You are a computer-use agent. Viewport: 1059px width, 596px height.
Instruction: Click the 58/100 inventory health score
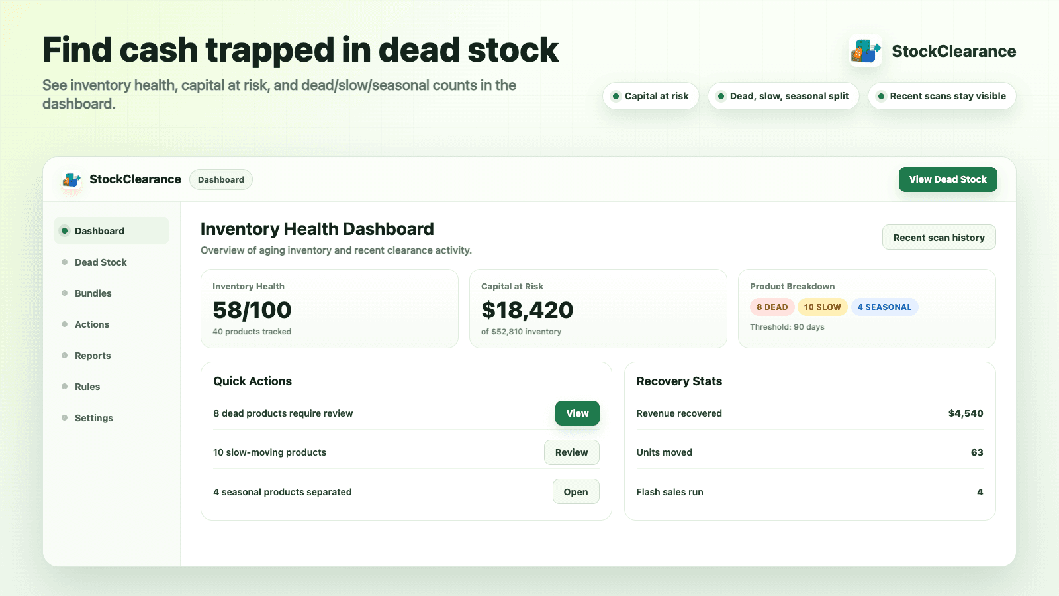tap(252, 309)
